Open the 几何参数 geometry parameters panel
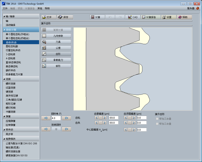This screenshot has width=202, height=162. [56, 36]
